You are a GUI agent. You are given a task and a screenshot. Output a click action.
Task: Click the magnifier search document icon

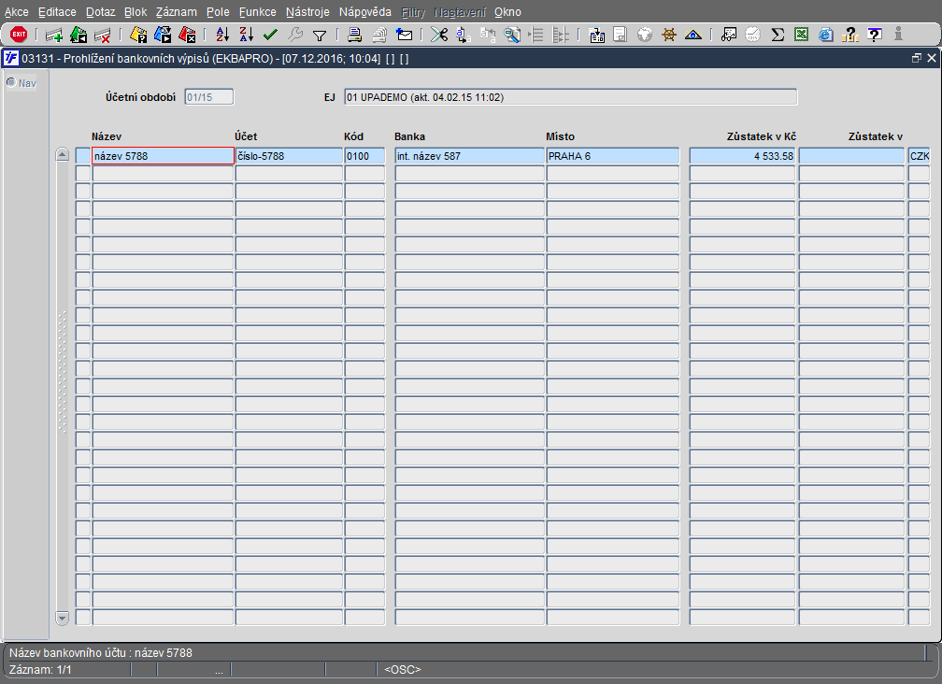click(512, 35)
